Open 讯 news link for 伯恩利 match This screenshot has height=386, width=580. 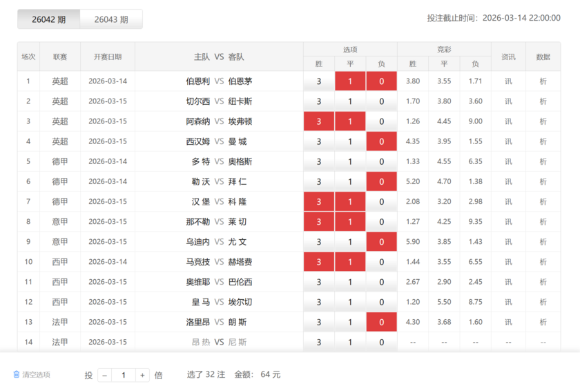point(508,81)
